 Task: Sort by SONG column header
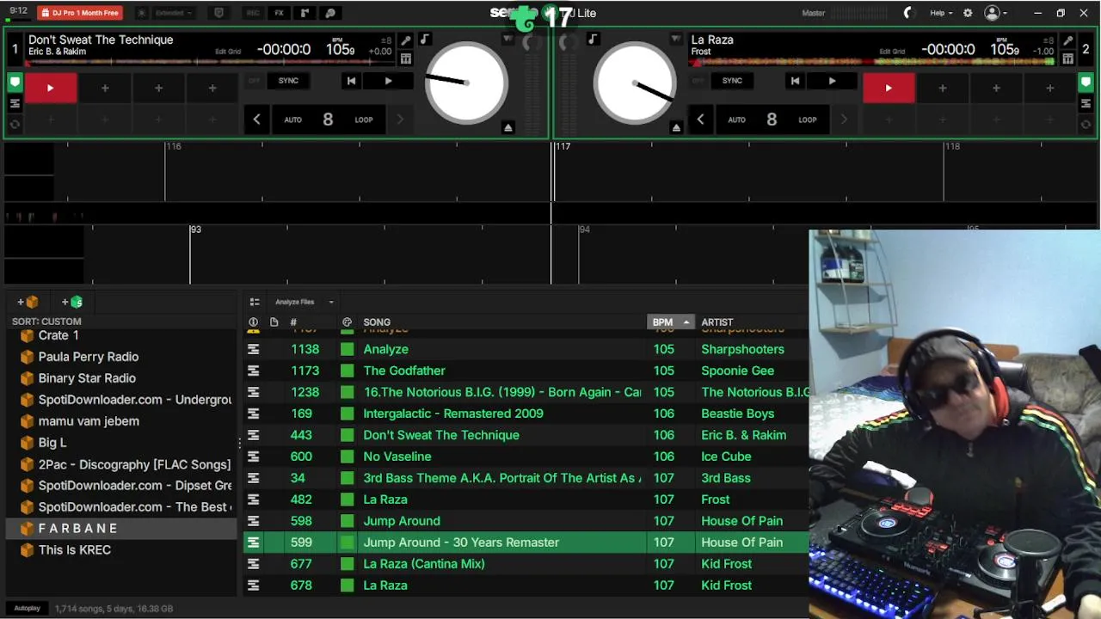pos(377,322)
